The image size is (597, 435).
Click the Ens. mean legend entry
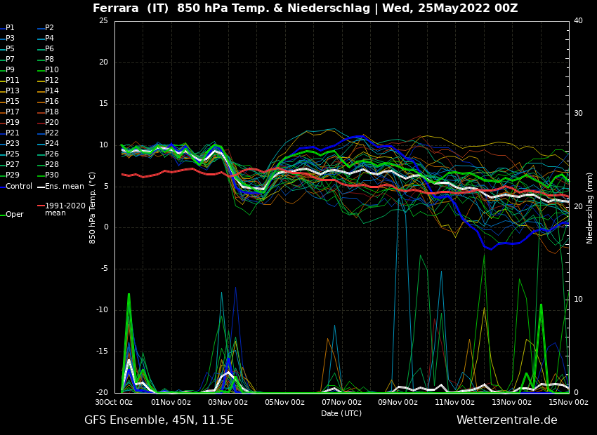pos(65,187)
